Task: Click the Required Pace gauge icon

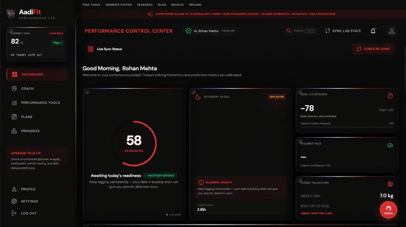Action: (x=390, y=145)
